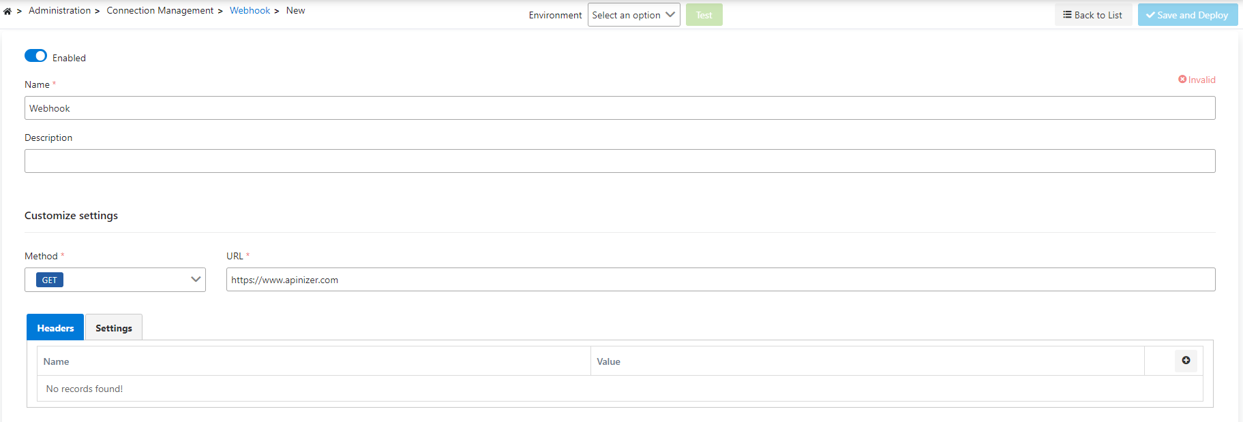Switch to the Settings tab
This screenshot has width=1243, height=422.
coord(114,328)
